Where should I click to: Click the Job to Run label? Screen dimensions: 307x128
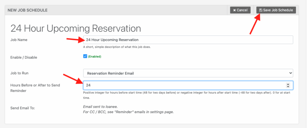(19, 73)
